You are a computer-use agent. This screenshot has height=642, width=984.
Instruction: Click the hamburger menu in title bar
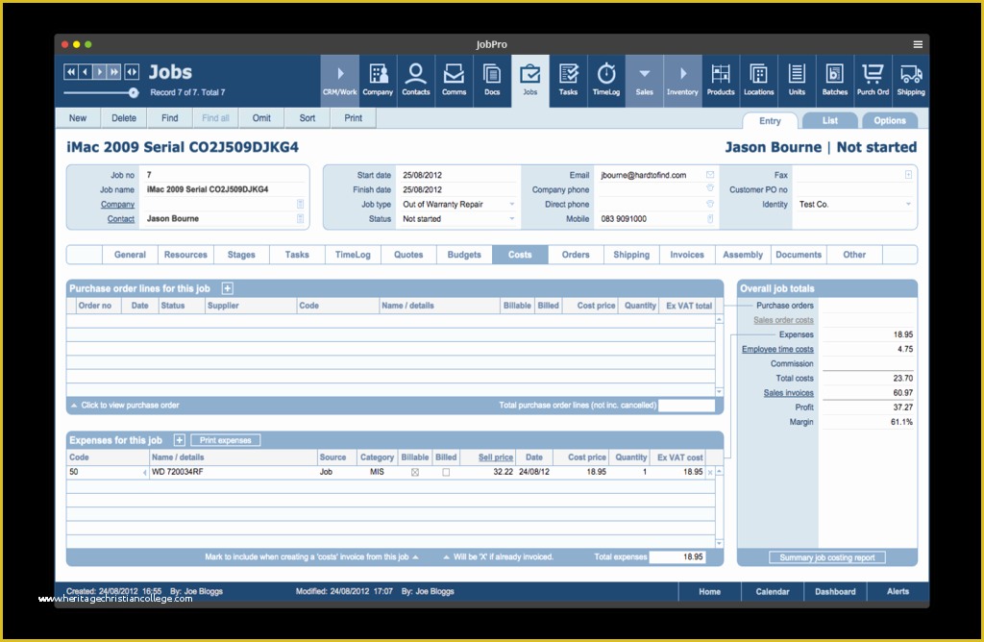pyautogui.click(x=918, y=44)
